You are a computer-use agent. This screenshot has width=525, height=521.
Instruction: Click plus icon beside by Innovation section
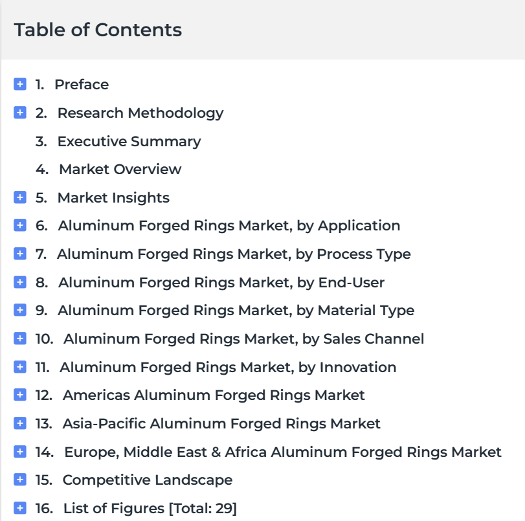coord(20,367)
